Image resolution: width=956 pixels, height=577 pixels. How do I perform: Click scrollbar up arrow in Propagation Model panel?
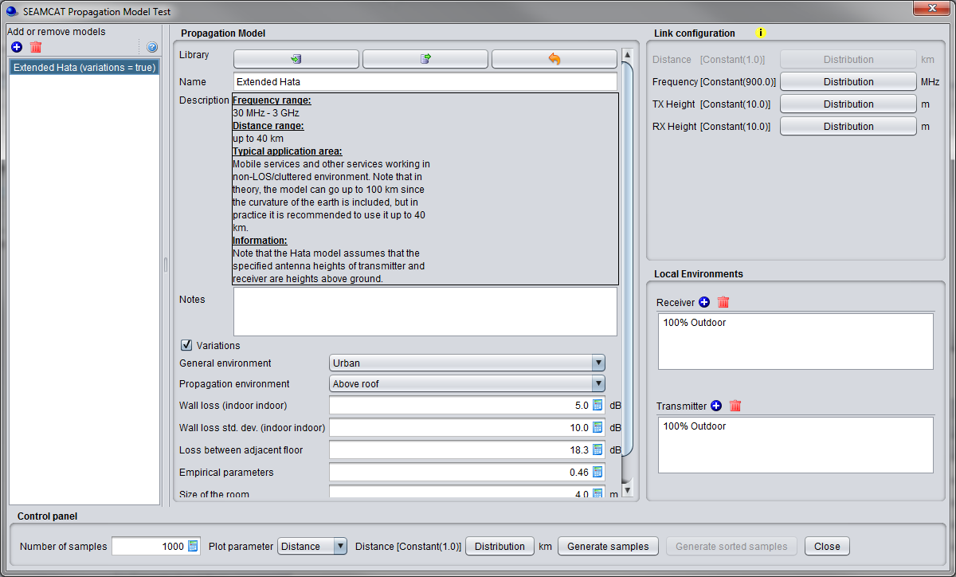tap(627, 55)
